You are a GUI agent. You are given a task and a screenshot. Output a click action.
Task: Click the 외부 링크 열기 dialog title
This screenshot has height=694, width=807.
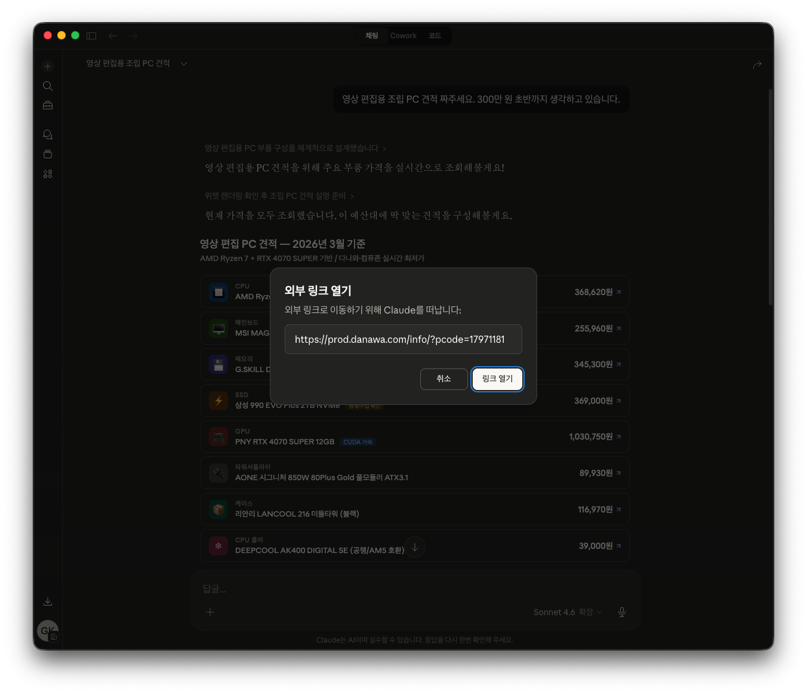coord(318,291)
